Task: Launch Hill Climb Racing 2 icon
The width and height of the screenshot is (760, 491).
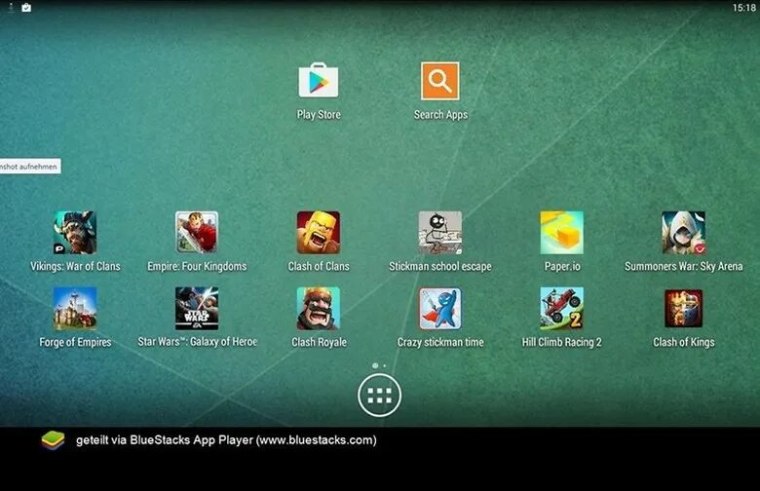Action: (x=562, y=308)
